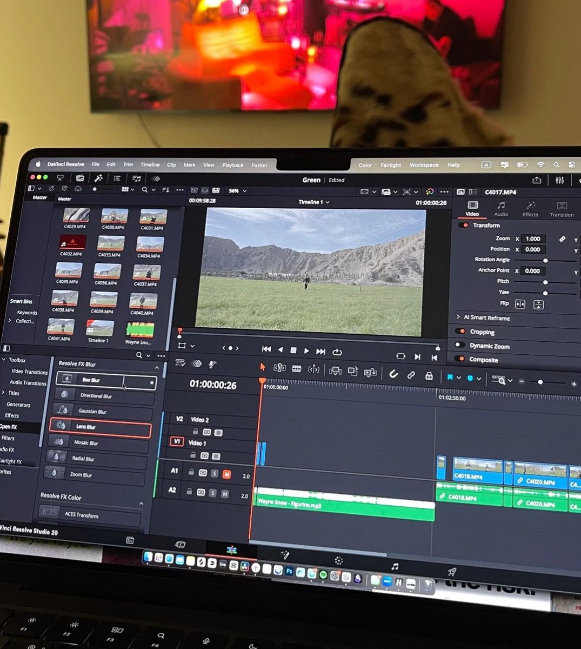The height and width of the screenshot is (649, 581).
Task: Open the Timeline menu
Action: [150, 164]
